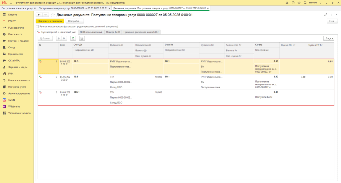The width and height of the screenshot is (341, 183).
Task: Open the OZON sidebar icon
Action: 4,100
